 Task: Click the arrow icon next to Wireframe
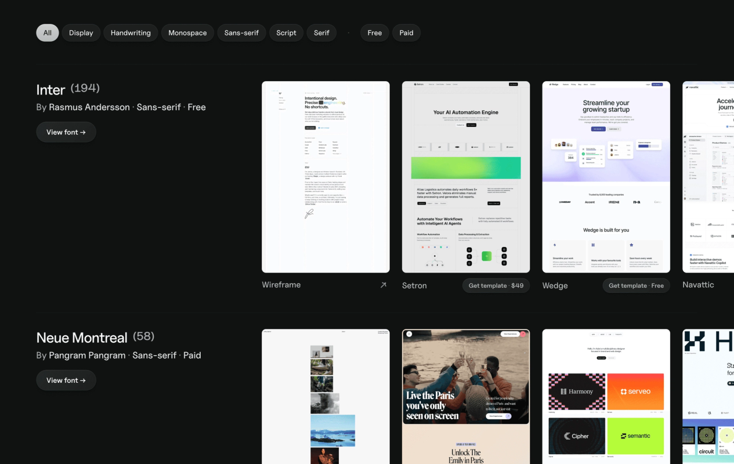(x=383, y=285)
